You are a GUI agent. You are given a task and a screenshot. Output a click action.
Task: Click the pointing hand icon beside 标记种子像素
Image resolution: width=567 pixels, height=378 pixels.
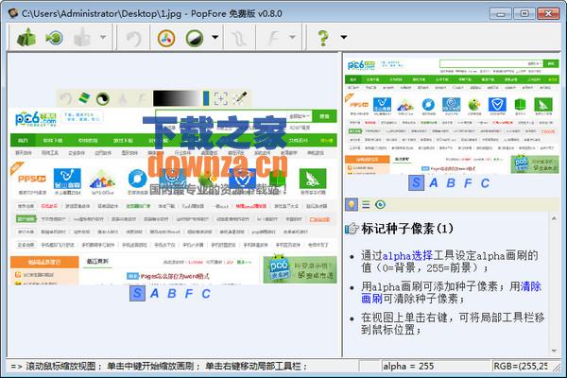point(352,229)
